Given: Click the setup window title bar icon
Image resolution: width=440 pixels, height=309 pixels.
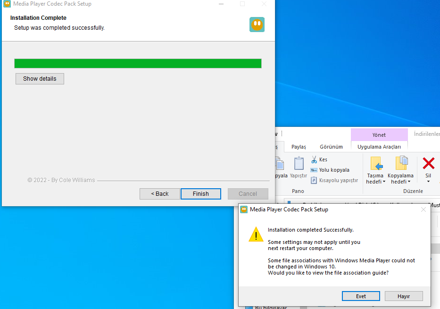Looking at the screenshot, I should (x=7, y=4).
